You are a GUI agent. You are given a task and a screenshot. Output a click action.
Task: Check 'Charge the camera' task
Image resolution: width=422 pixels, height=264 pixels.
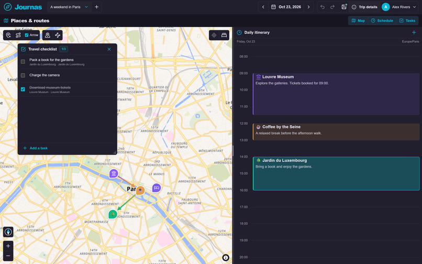(x=23, y=75)
